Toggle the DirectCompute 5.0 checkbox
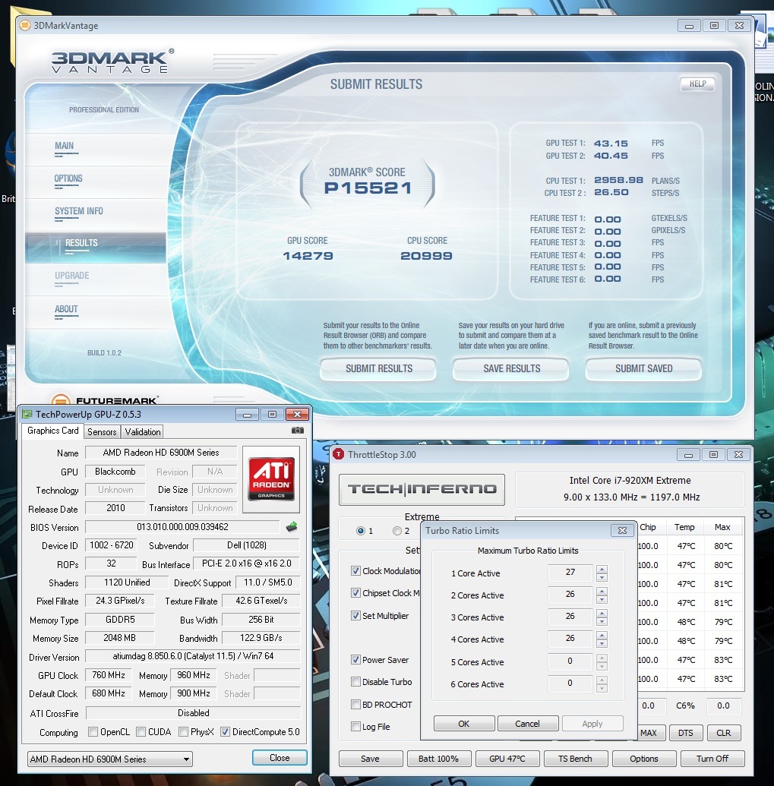The width and height of the screenshot is (774, 786). click(x=225, y=732)
